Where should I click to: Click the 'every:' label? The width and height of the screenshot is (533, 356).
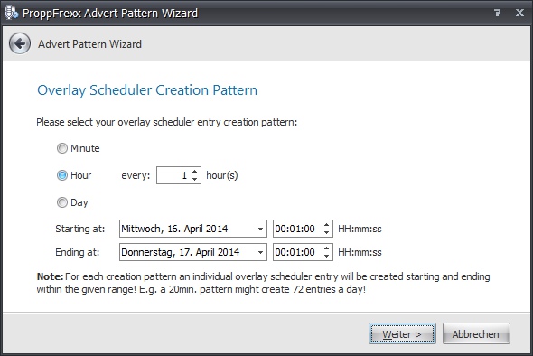(x=136, y=176)
